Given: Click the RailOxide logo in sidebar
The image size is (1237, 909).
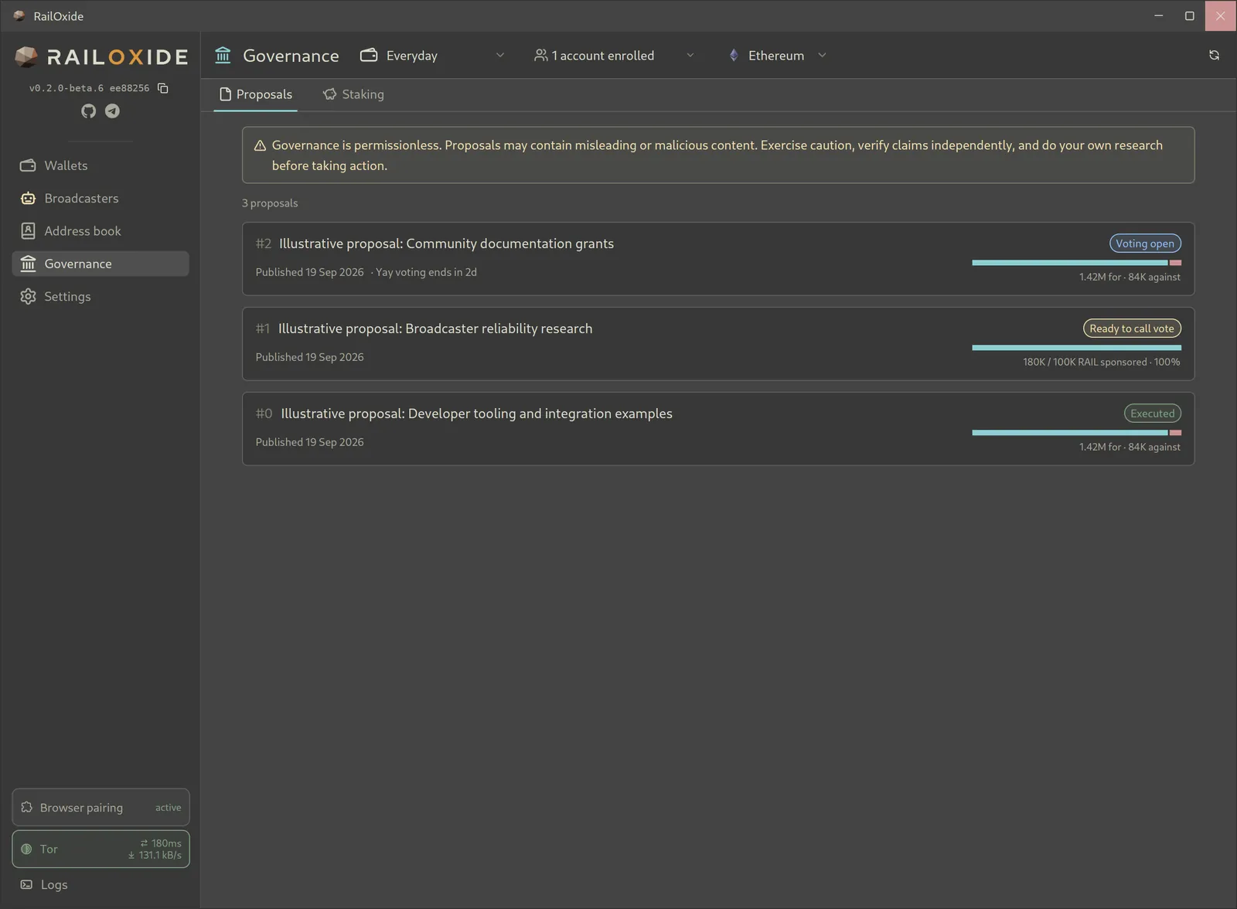Looking at the screenshot, I should [101, 56].
